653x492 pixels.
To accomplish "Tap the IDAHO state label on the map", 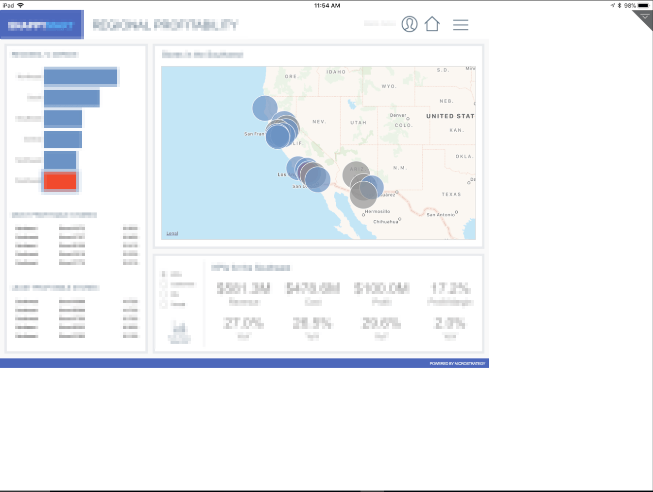I will tap(336, 72).
